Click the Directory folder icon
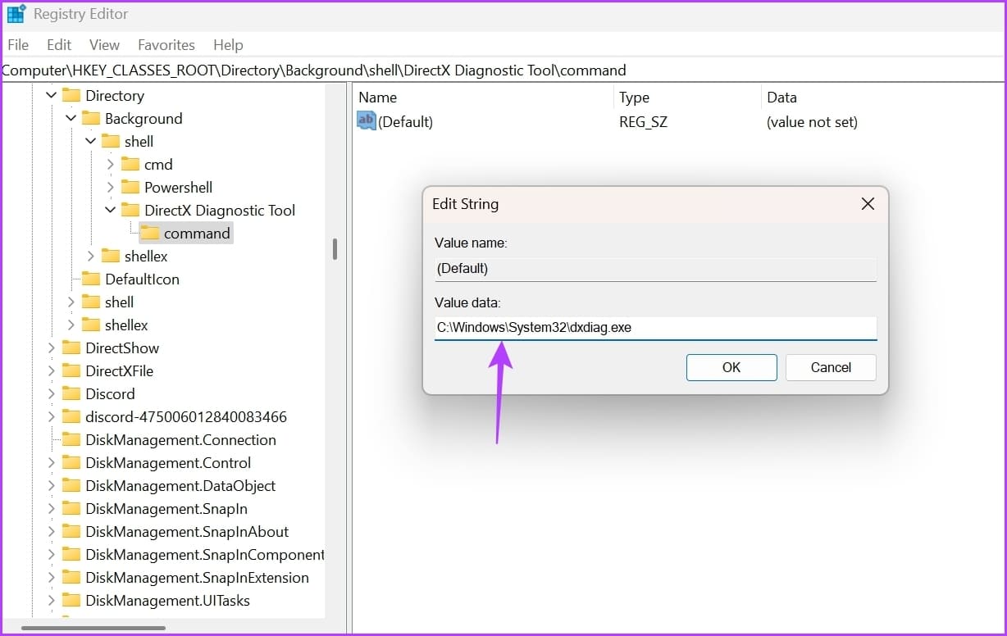Image resolution: width=1007 pixels, height=636 pixels. click(72, 96)
